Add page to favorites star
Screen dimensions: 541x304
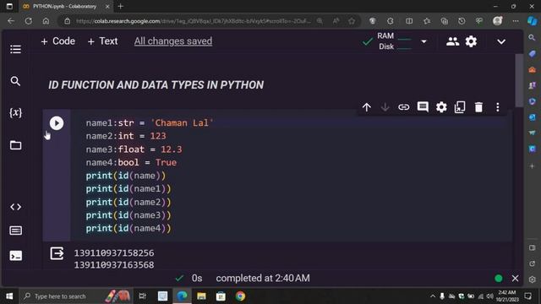(x=352, y=21)
